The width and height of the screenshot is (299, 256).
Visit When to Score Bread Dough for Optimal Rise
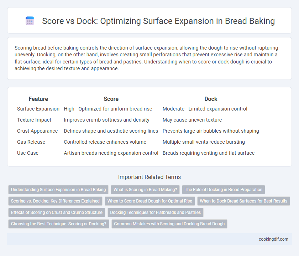click(x=150, y=201)
